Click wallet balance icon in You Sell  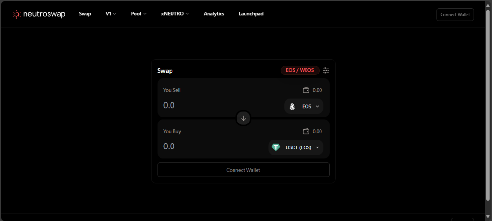point(306,90)
